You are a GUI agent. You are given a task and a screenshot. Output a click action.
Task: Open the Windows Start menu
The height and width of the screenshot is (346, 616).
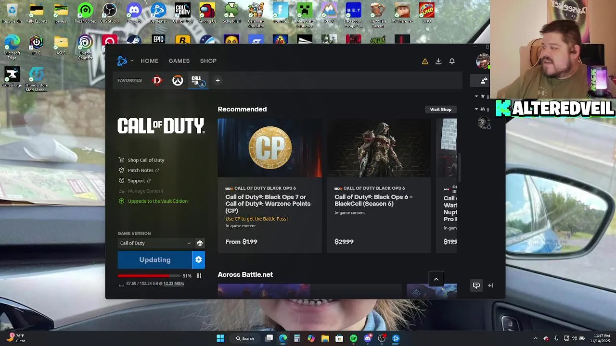coord(220,338)
